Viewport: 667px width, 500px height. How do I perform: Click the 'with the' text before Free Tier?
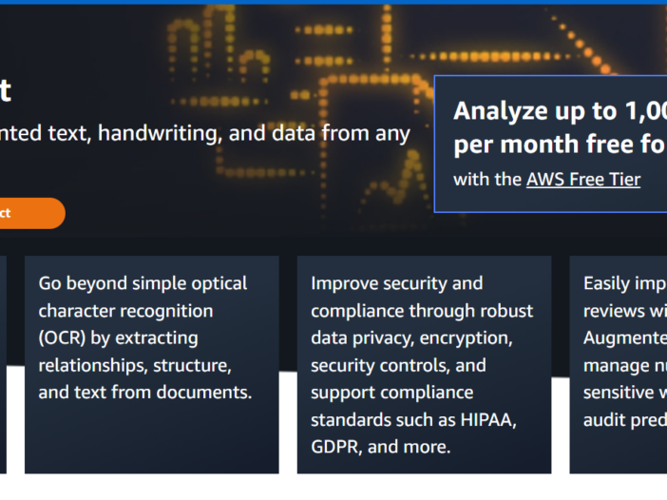click(x=487, y=180)
